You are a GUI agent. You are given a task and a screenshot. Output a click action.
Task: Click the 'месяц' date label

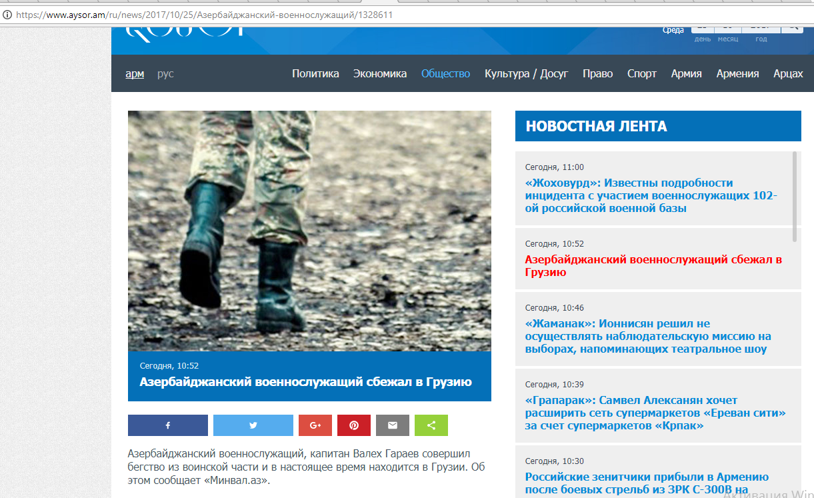pyautogui.click(x=728, y=39)
